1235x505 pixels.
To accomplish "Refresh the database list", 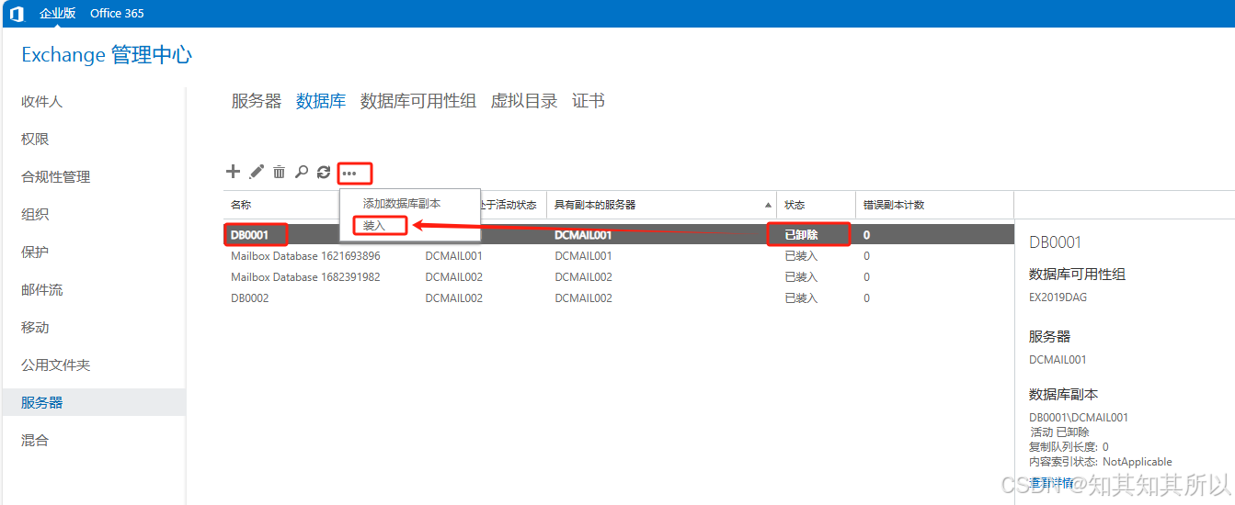I will 324,172.
